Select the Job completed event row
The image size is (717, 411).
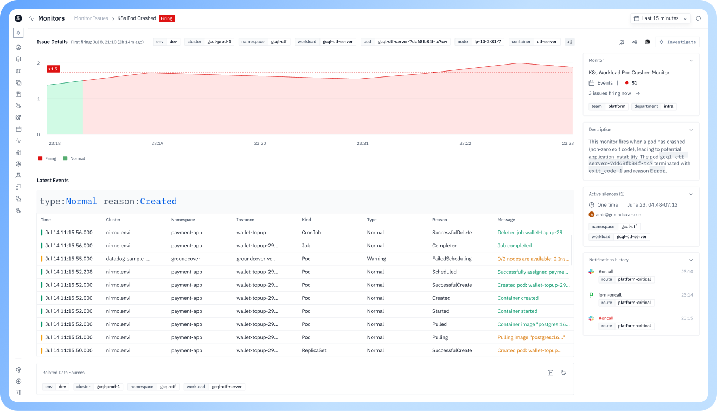305,246
